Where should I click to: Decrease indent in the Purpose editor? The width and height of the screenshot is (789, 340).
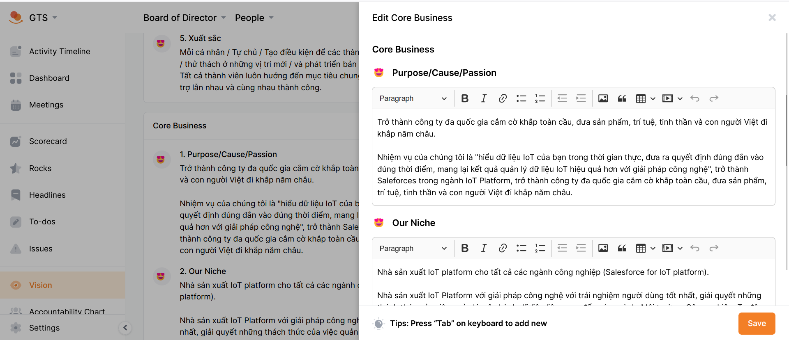[x=562, y=98]
